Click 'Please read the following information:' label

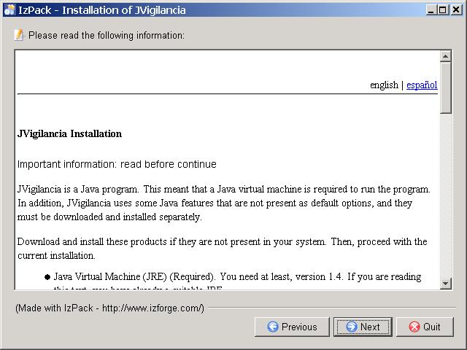[x=107, y=36]
